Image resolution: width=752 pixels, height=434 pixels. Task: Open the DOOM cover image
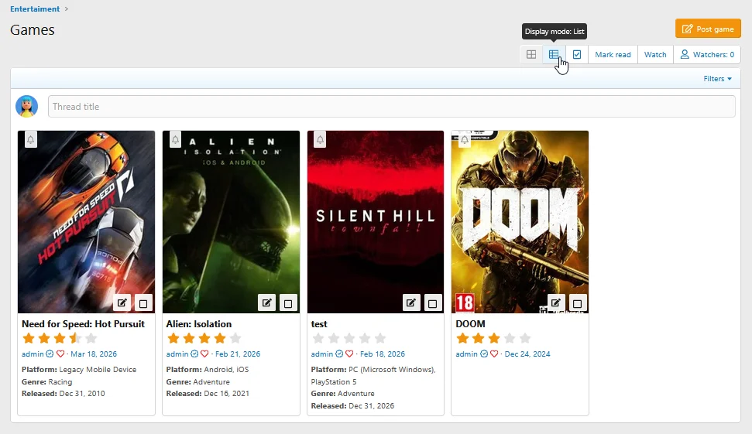click(x=520, y=222)
